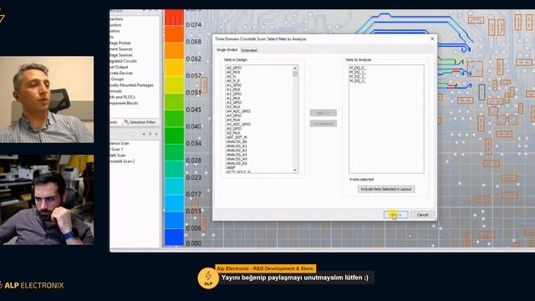Screen dimensions: 535x301
Task: Select net ANALOG_A5
Action: (x=237, y=164)
